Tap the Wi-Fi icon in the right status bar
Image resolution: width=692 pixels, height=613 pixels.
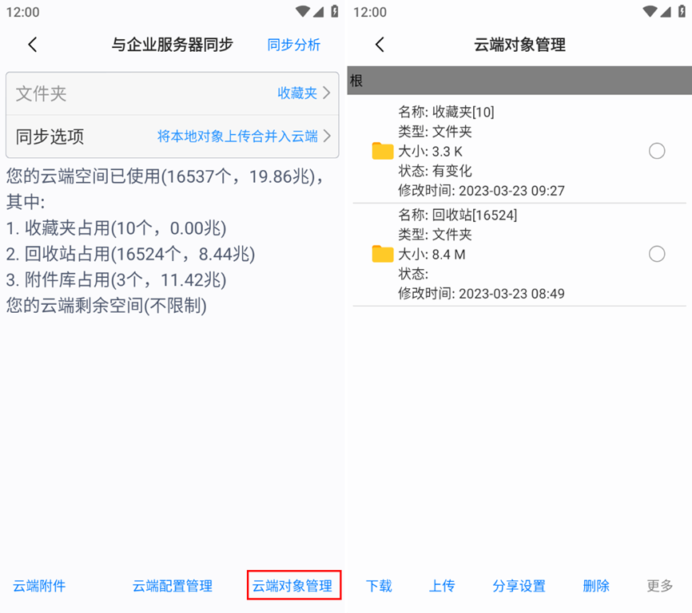[649, 12]
